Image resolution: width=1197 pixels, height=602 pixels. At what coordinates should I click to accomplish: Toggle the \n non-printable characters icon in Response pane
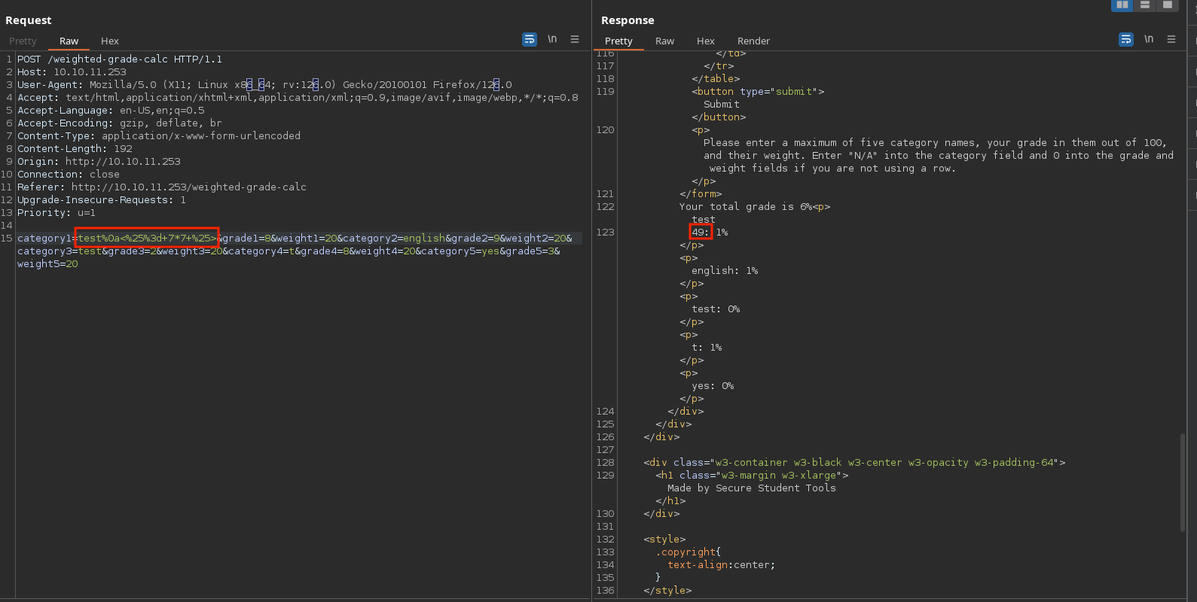point(1149,39)
